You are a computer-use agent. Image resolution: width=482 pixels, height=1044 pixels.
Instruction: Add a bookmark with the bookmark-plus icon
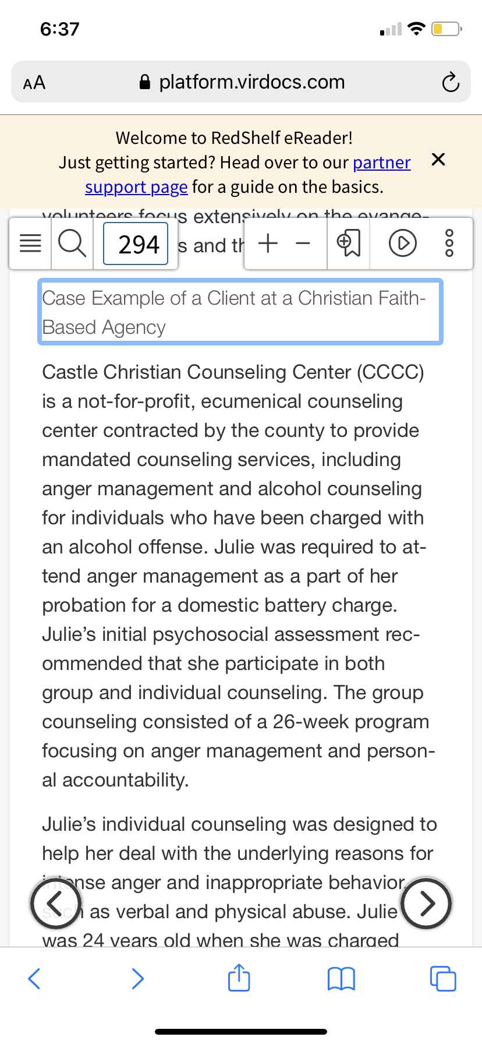(x=349, y=244)
